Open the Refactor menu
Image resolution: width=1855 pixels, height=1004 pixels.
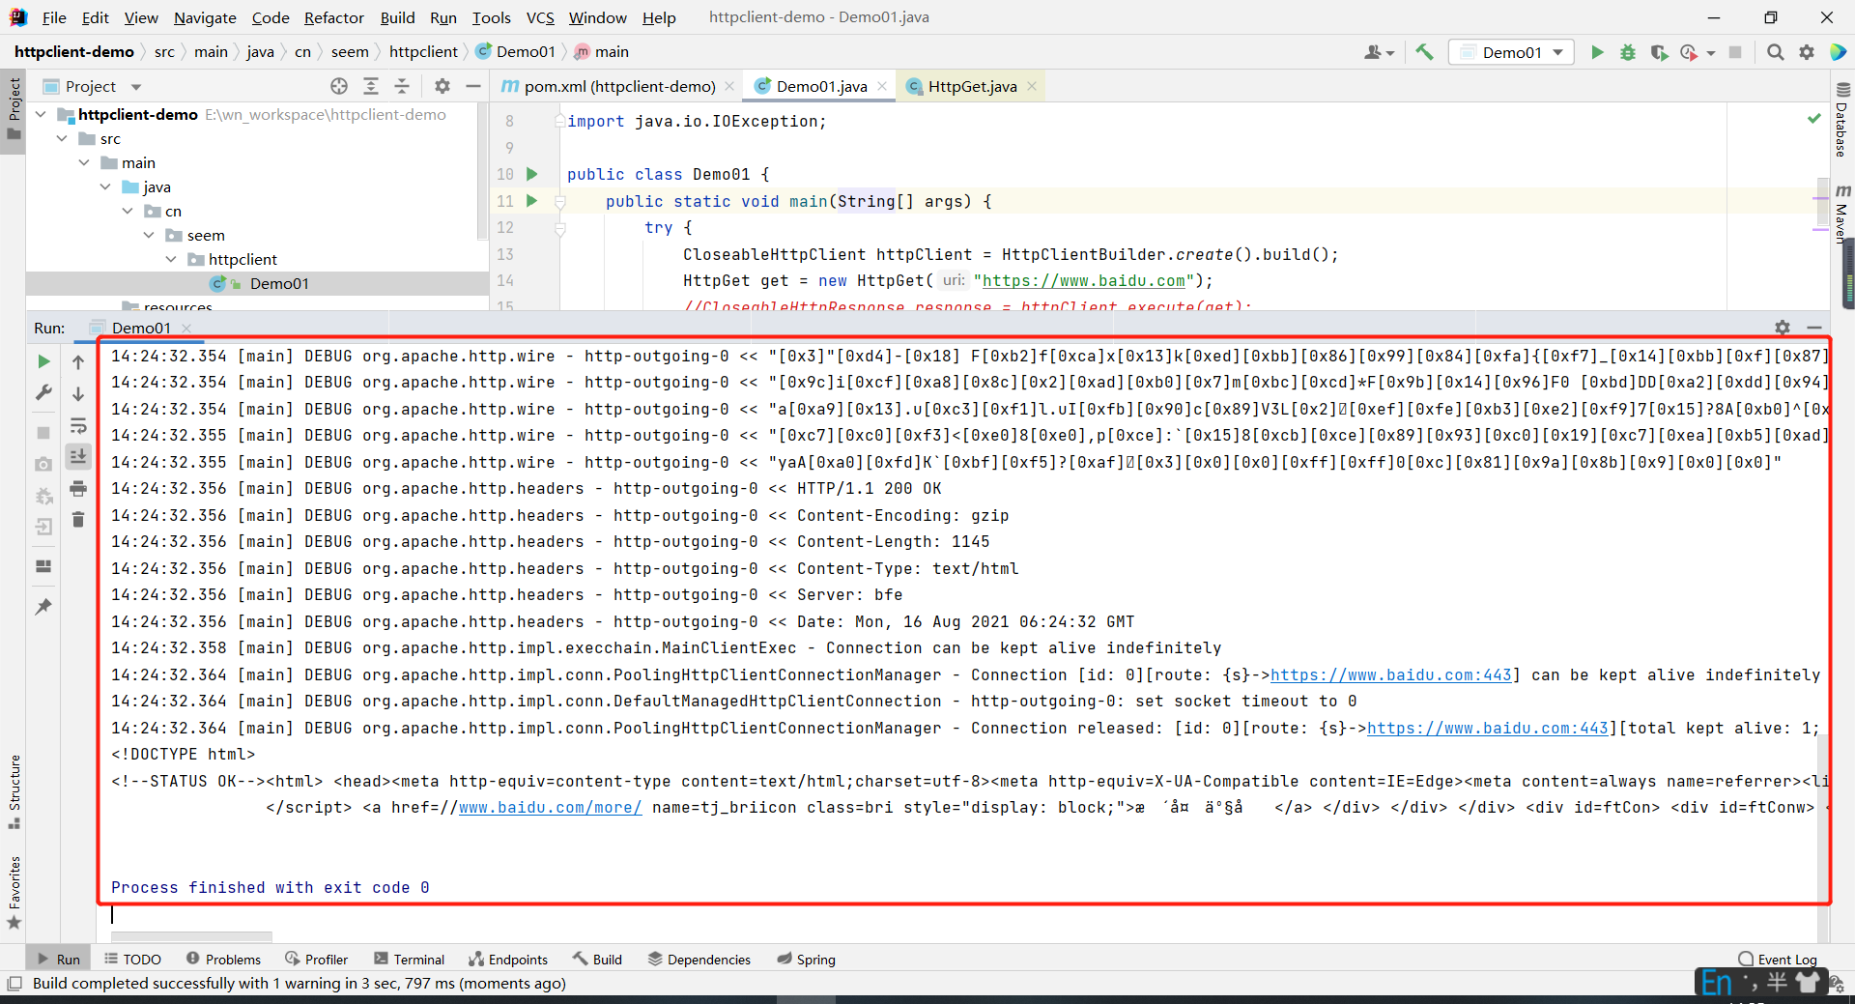333,17
